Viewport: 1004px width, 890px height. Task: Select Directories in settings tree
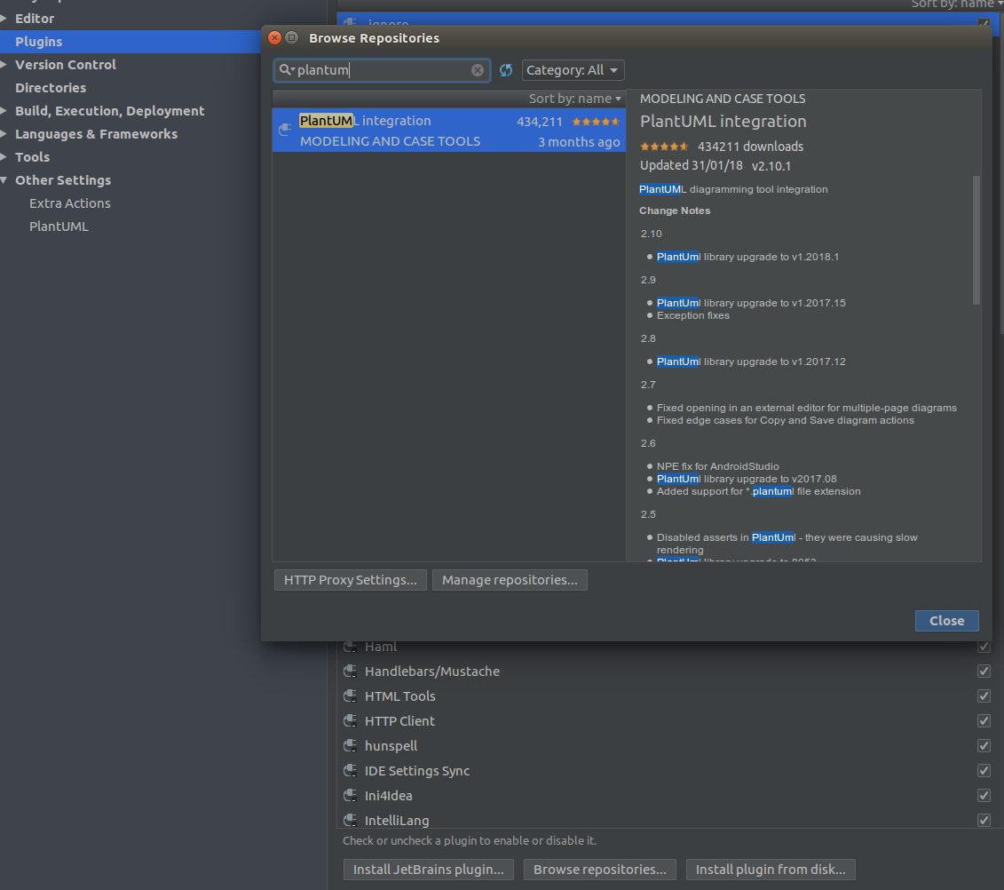[x=51, y=88]
